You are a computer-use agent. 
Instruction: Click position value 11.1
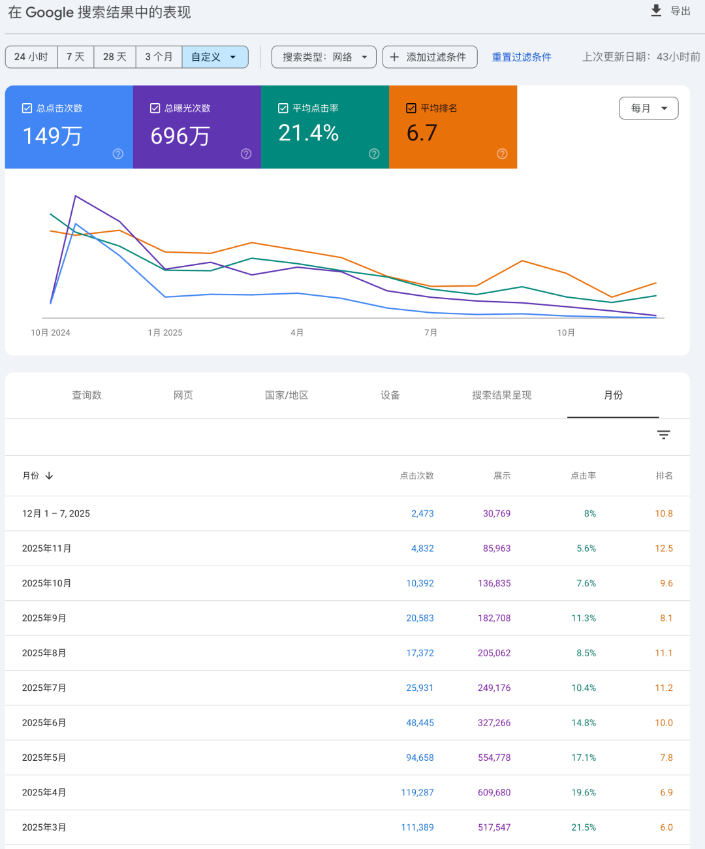pos(664,653)
